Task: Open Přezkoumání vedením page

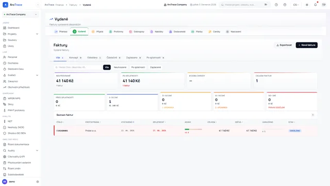Action: point(19,163)
